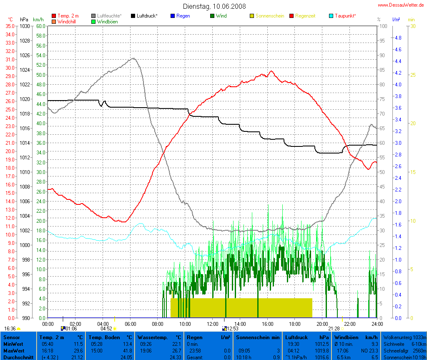The image size is (427, 360).
Task: Click the dark green Wind legend square
Action: pyautogui.click(x=213, y=16)
